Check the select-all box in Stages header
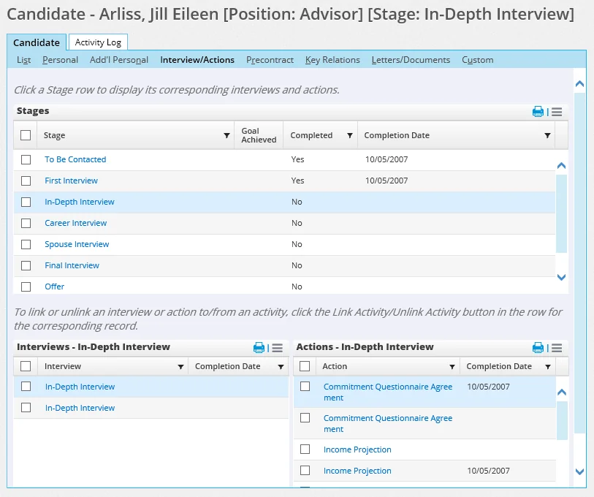Screen dimensions: 594x497 [26, 134]
